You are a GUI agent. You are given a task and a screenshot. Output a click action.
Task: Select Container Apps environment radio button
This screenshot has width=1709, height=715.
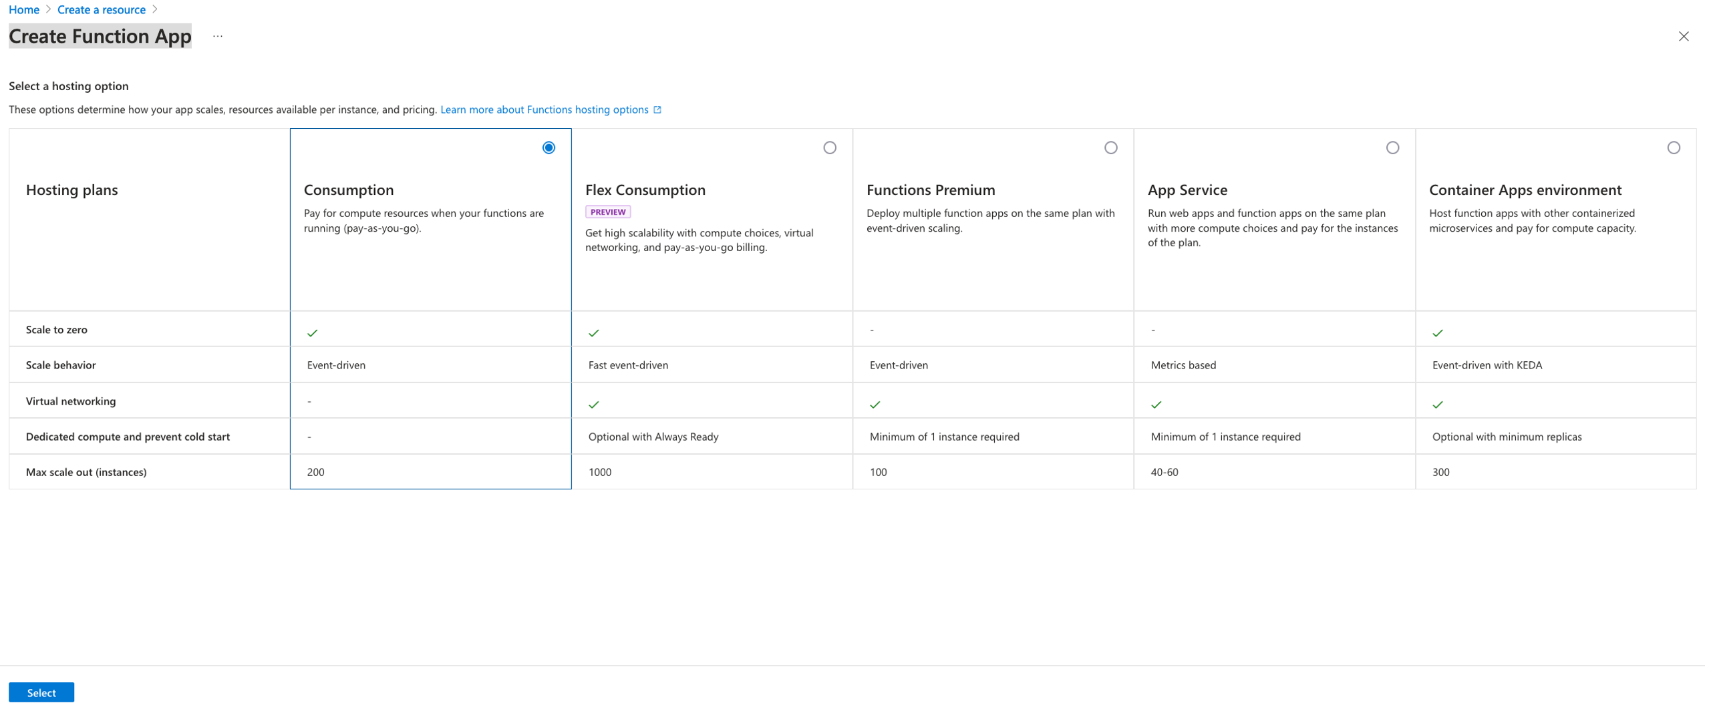1673,148
